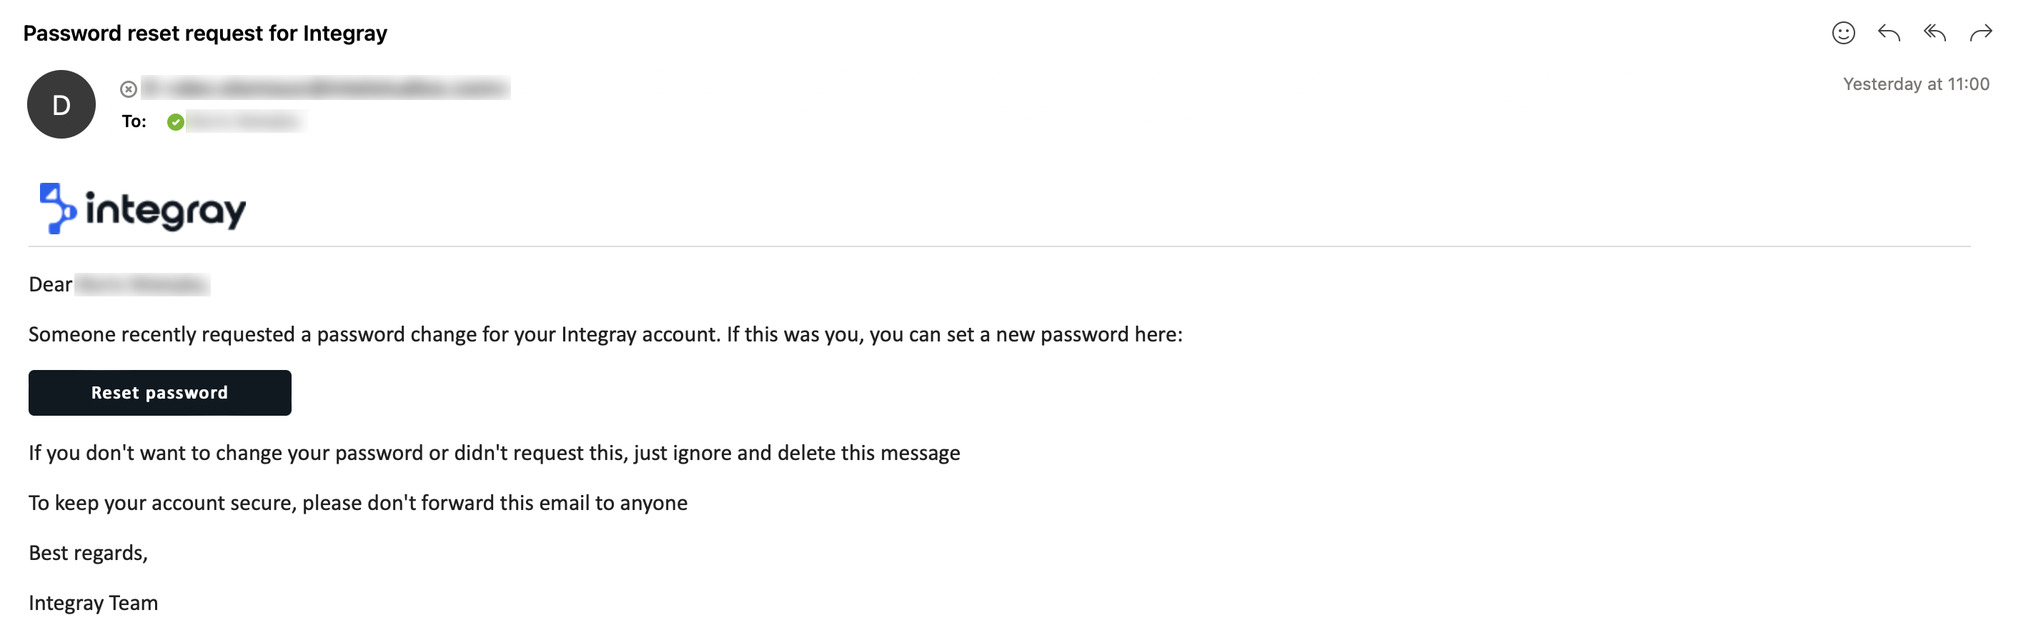Click the Integray logo
Viewport: 2021px width, 640px height.
141,209
